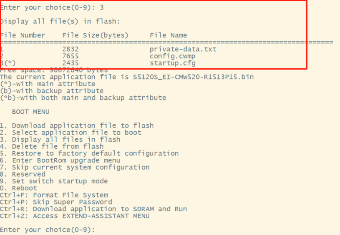
Task: Click the 'BOOT MENU' heading
Action: pos(30,112)
